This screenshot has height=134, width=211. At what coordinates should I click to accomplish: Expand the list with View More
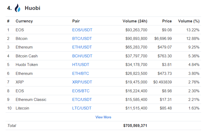coord(103,117)
